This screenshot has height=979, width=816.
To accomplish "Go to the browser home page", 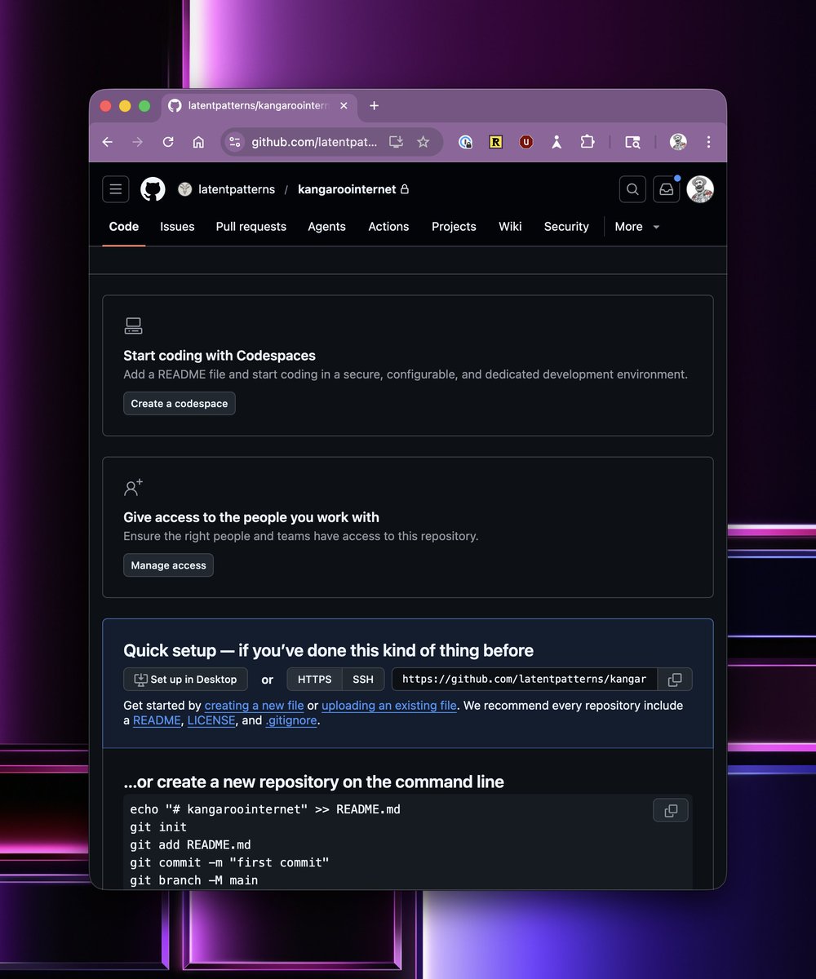I will coord(198,142).
